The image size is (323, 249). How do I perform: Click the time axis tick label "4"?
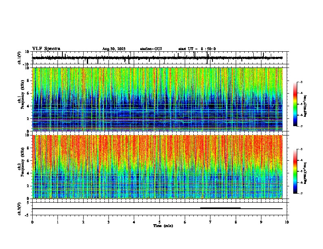click(x=134, y=222)
